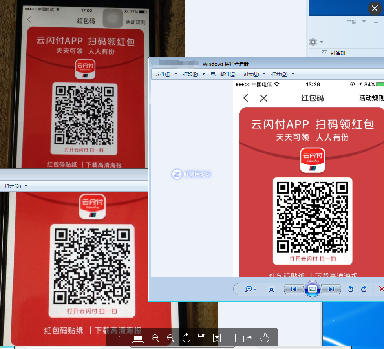Click 云闪付 logo in bottom-left photo
Screen dimensions: 384x349
pos(92,206)
